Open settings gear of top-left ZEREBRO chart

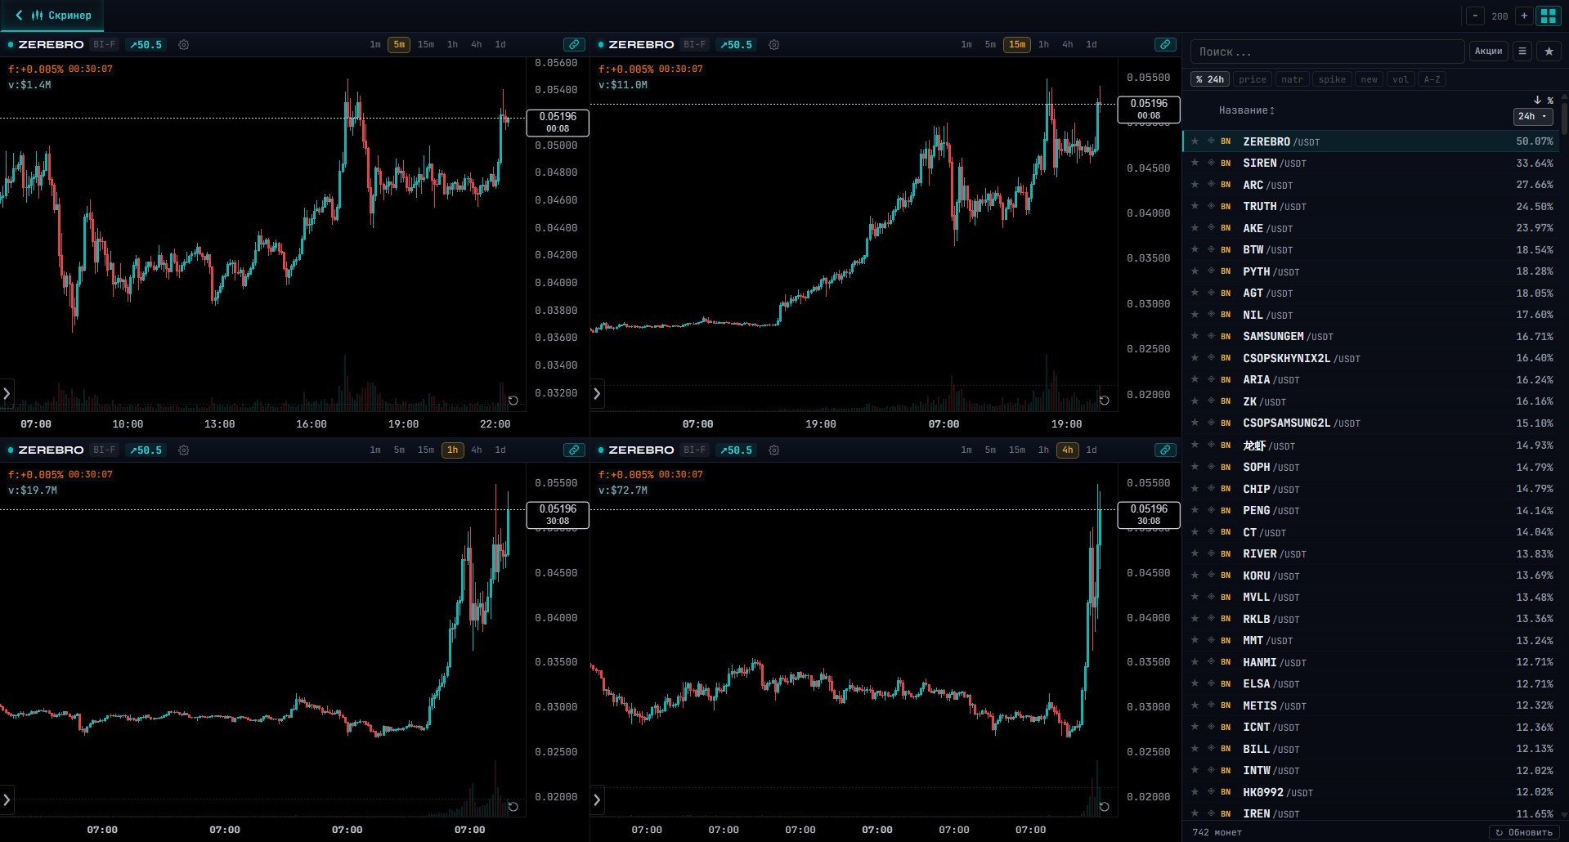pyautogui.click(x=184, y=45)
